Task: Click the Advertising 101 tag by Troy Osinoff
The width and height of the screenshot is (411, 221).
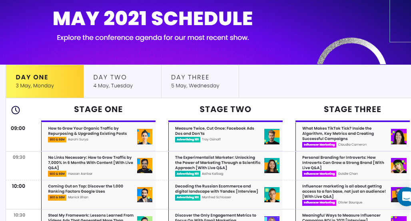Action: pos(188,139)
